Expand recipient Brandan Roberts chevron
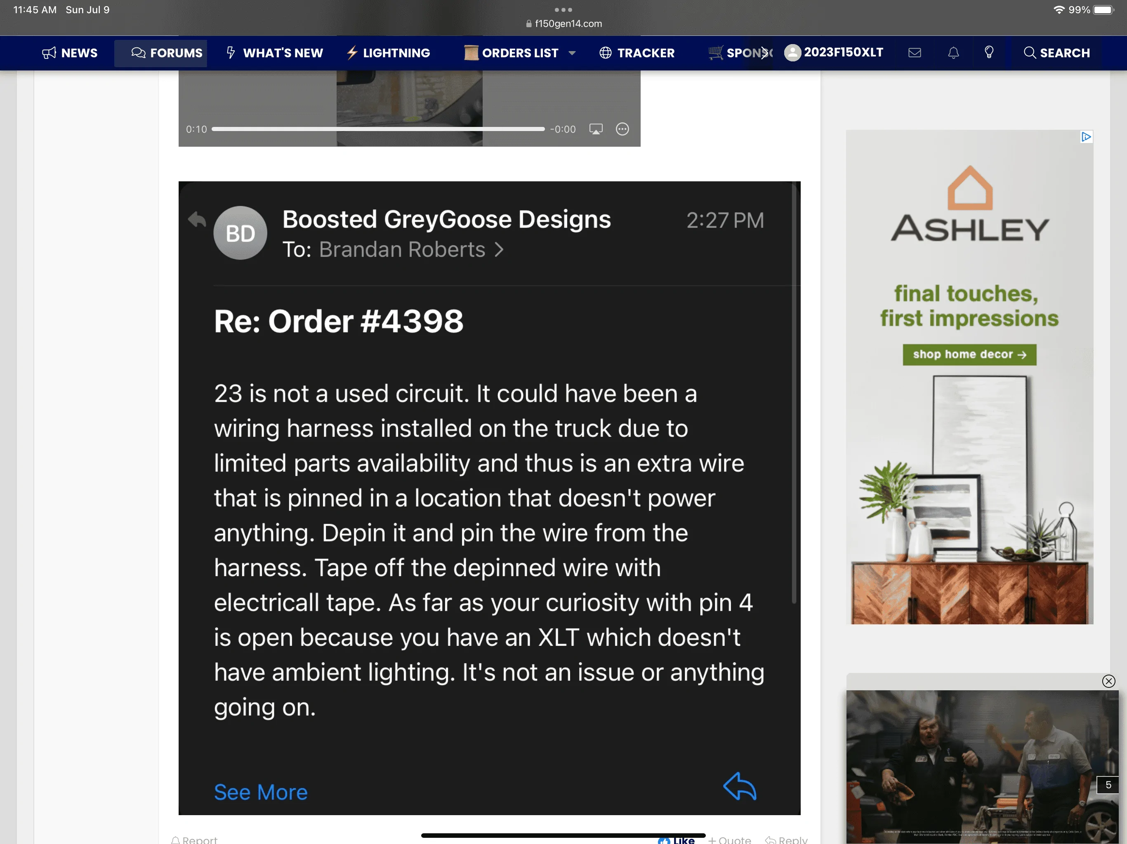 499,250
